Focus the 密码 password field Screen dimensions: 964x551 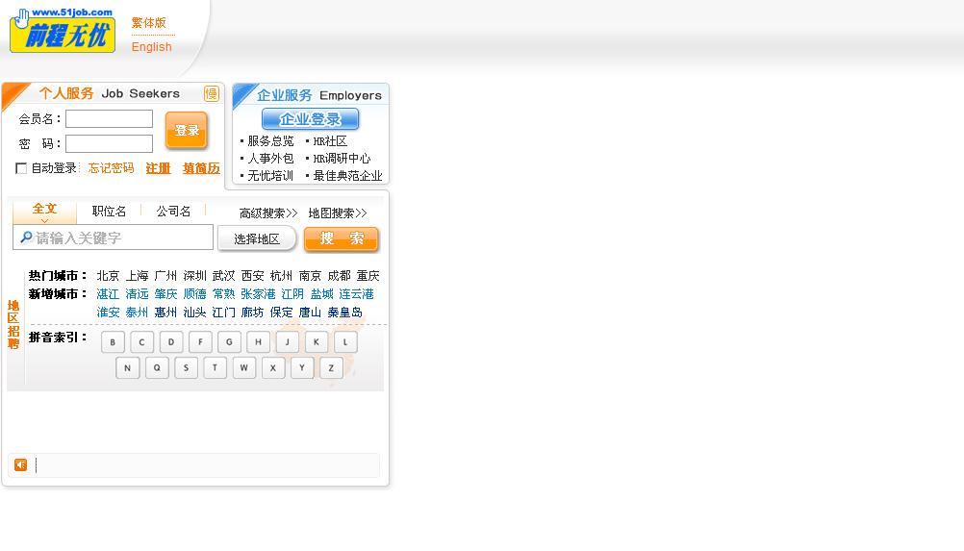pyautogui.click(x=109, y=143)
